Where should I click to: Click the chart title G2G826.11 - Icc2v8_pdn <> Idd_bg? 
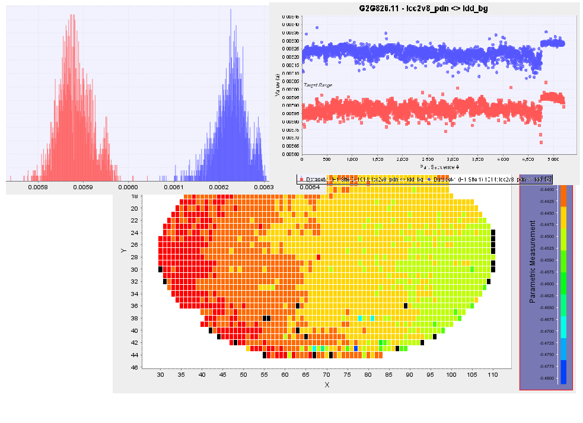click(x=423, y=8)
